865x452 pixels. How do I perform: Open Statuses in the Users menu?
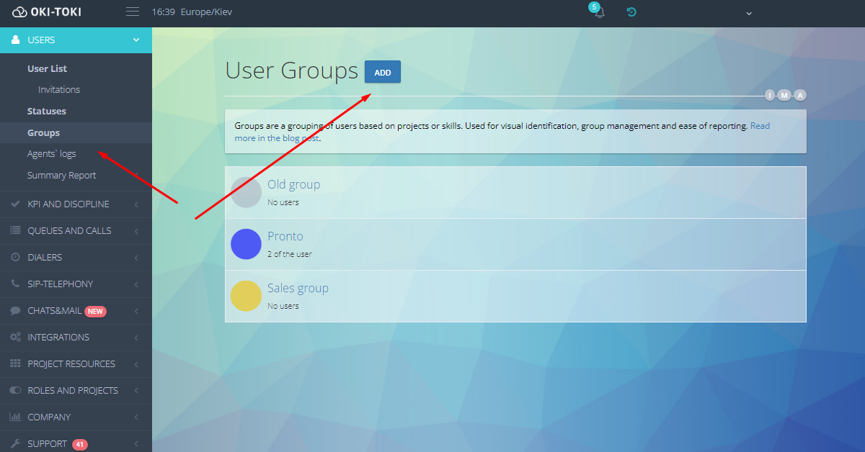pyautogui.click(x=47, y=112)
